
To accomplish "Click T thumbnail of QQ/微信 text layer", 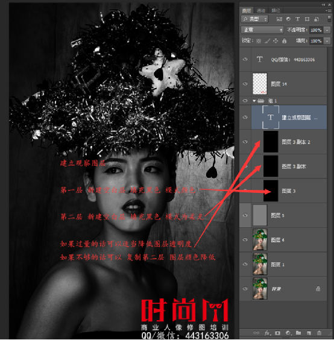I will [260, 60].
